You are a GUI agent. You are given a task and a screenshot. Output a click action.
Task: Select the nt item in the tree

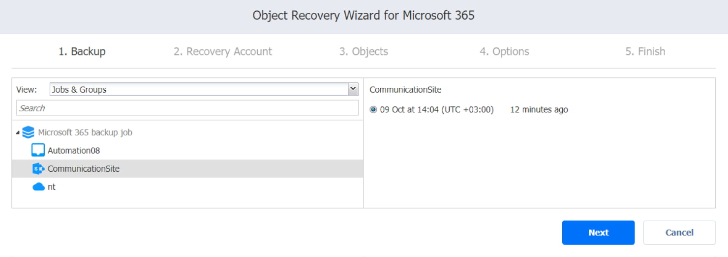[x=52, y=187]
